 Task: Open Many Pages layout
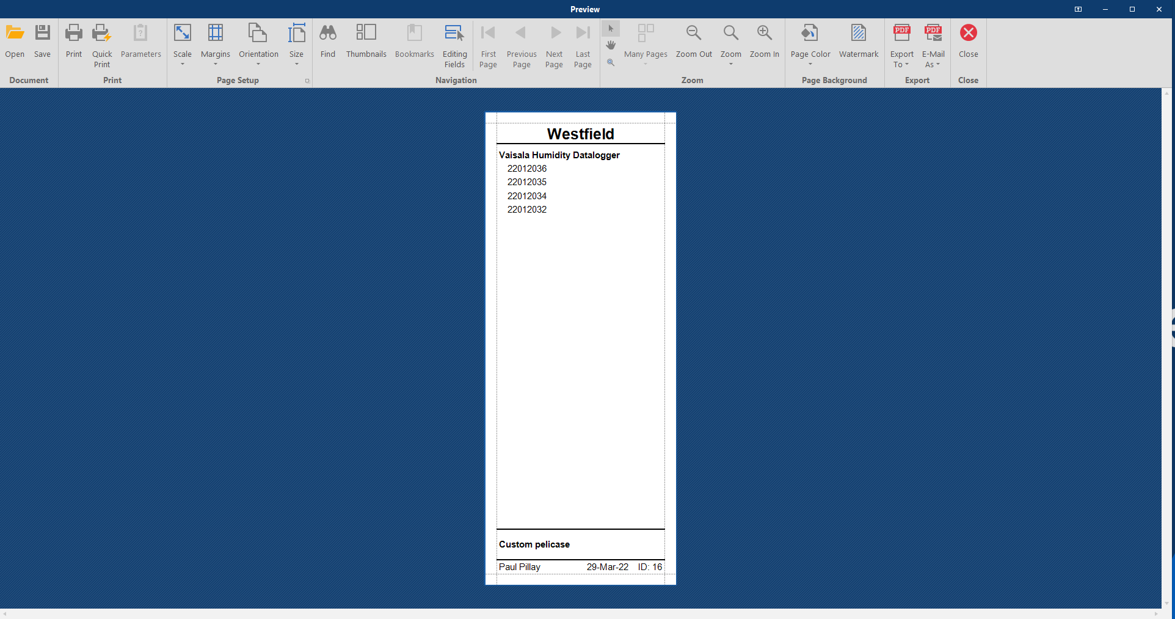[x=646, y=33]
